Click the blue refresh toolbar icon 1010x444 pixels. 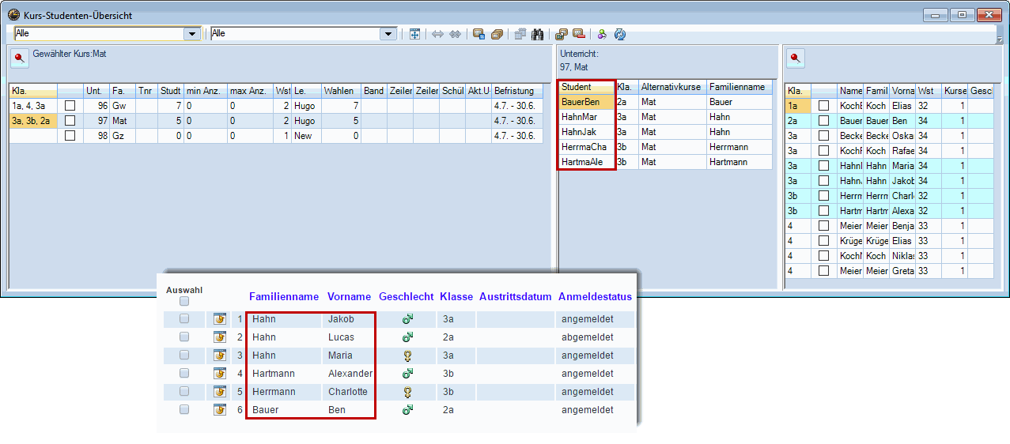(x=620, y=34)
